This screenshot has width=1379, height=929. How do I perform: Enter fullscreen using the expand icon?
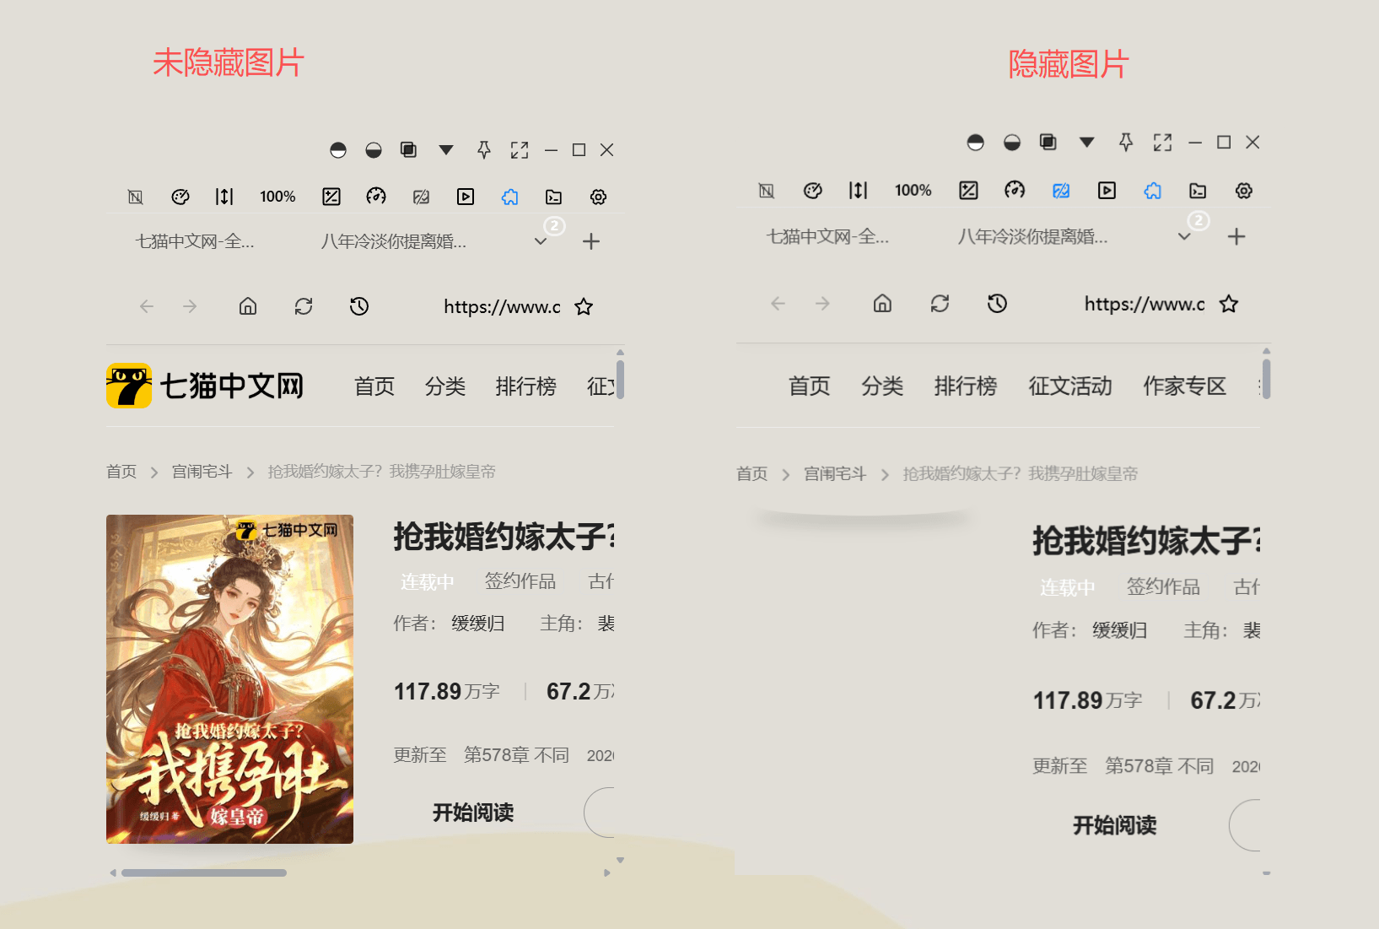tap(520, 149)
